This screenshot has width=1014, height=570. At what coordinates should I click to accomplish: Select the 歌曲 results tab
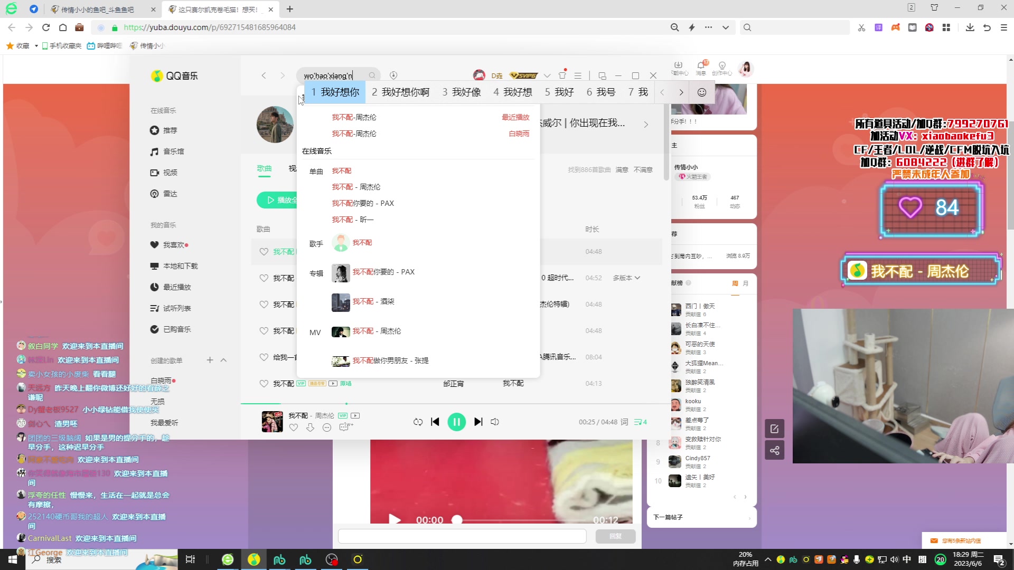[x=264, y=168]
